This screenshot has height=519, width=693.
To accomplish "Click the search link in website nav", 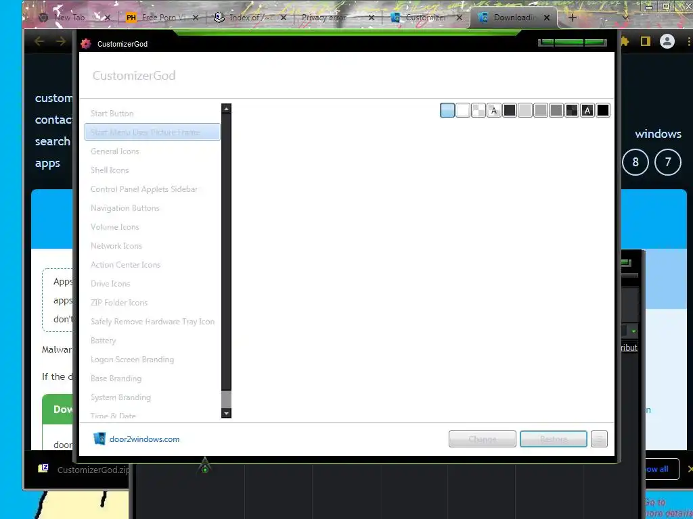I will pos(53,142).
